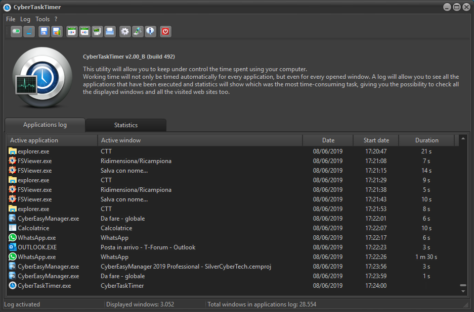Select CyberEasyManager.exe row starting 17:23:56
474x312 pixels.
pyautogui.click(x=233, y=267)
